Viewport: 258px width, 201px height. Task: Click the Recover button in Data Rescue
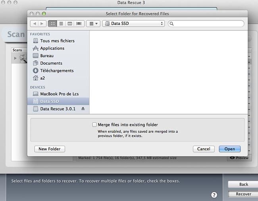(x=244, y=194)
